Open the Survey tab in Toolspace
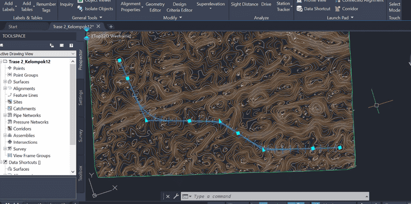Screen dimensions: 411x204 [x=81, y=136]
